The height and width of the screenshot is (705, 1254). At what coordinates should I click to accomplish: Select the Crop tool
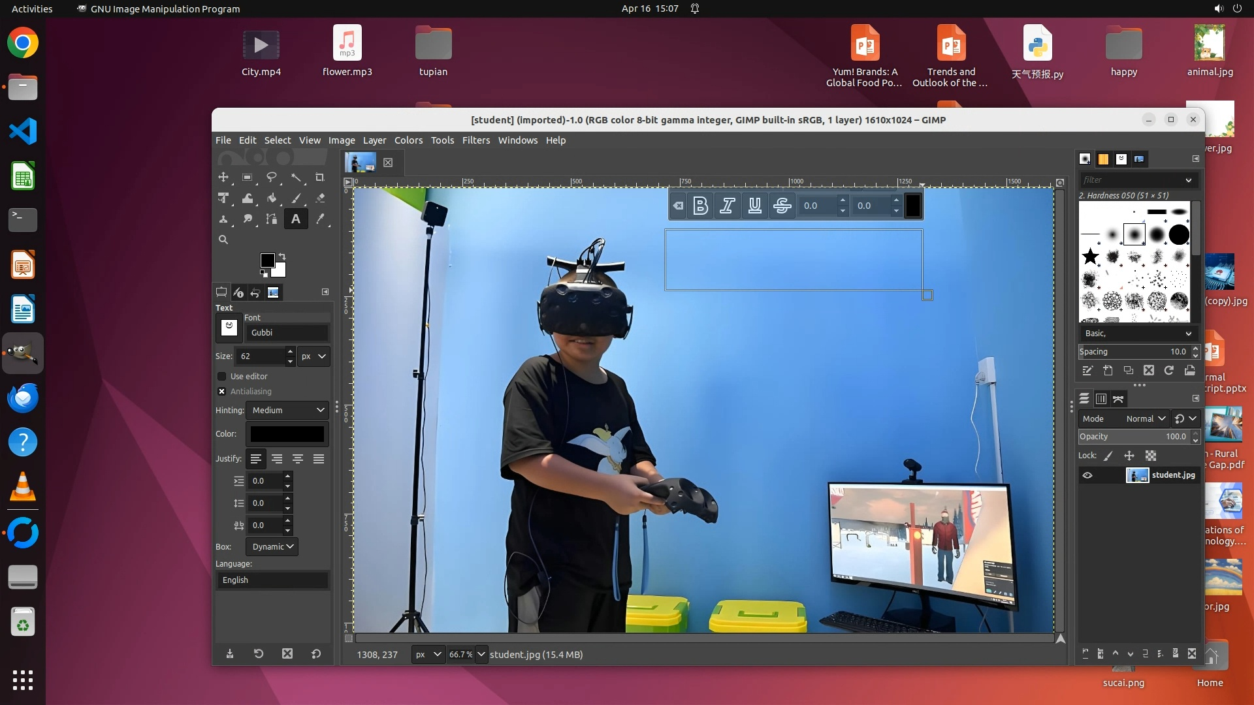click(x=320, y=178)
